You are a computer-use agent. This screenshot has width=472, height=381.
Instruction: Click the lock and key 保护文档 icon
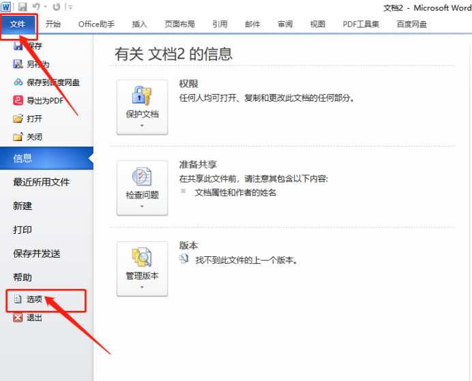point(142,95)
